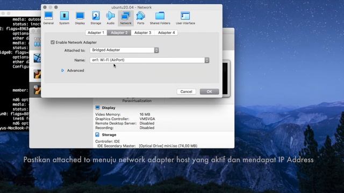This screenshot has width=344, height=193.
Task: Click the VM preview thumbnail behind the dialog
Action: point(226,79)
